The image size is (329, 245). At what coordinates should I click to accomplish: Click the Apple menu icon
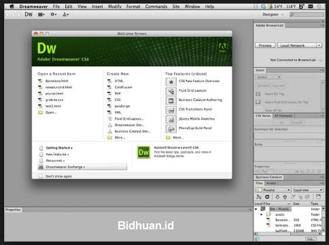pos(12,6)
